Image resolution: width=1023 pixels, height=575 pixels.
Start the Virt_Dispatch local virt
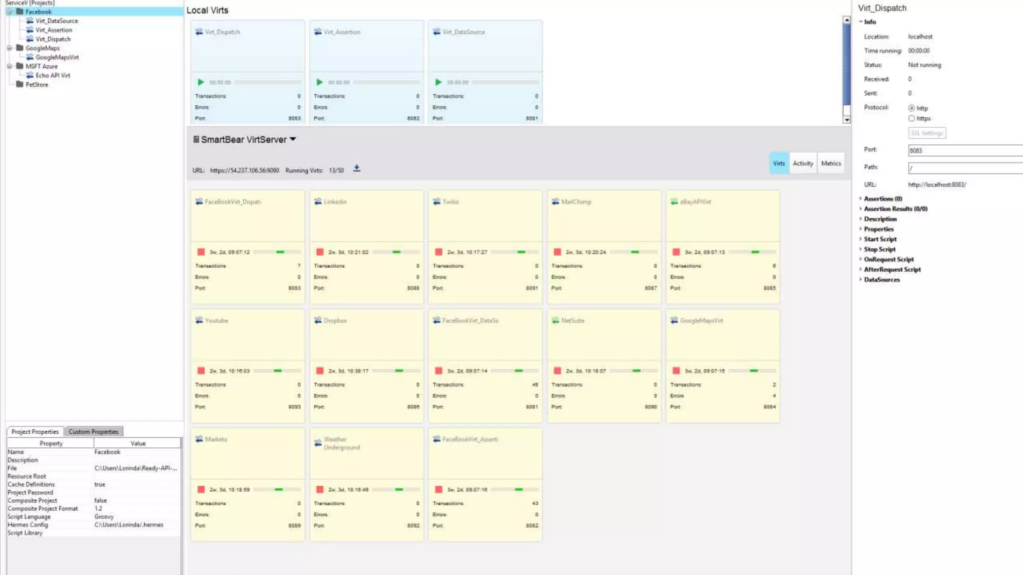tap(201, 82)
